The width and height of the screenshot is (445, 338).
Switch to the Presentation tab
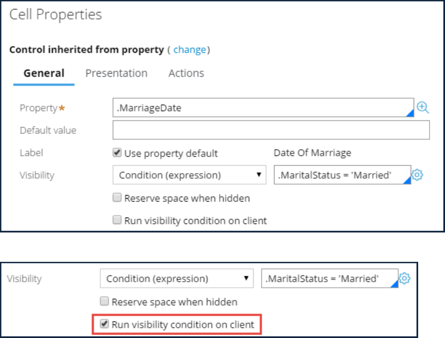pyautogui.click(x=116, y=73)
